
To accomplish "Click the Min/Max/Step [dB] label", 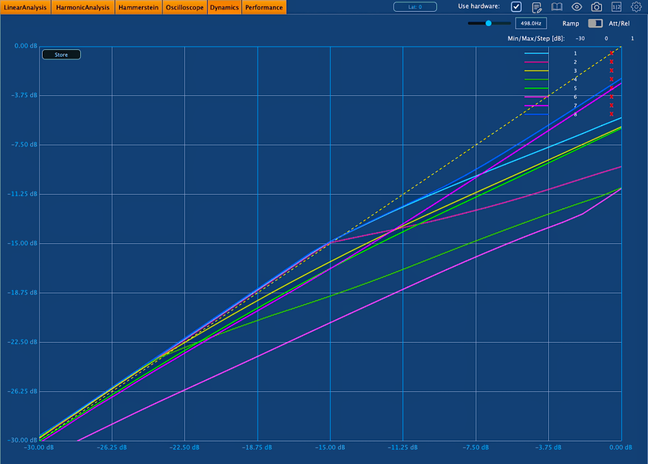I will [536, 38].
